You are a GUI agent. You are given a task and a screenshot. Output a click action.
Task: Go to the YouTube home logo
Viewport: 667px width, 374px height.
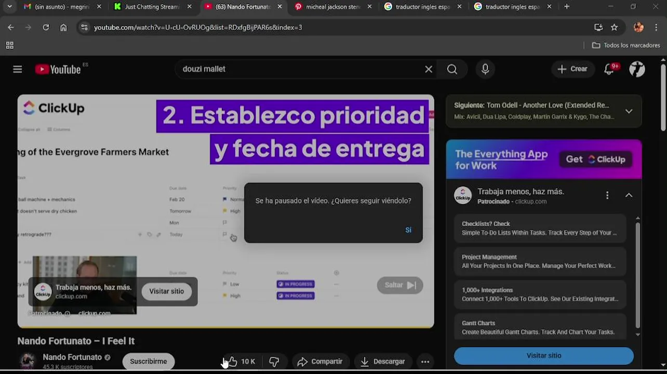pos(58,69)
